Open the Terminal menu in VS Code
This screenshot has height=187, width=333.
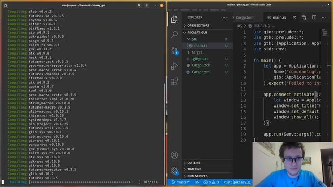coord(214,10)
